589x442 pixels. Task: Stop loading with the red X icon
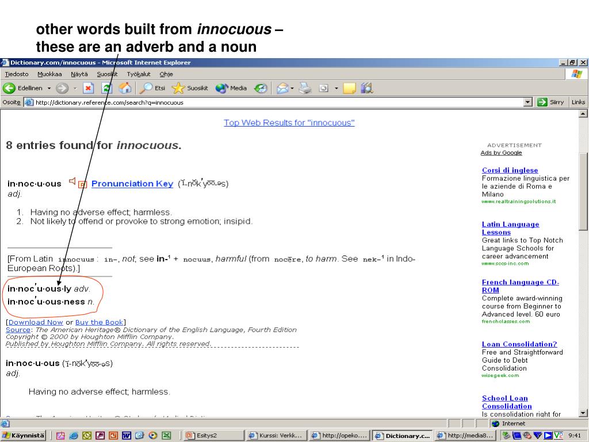pyautogui.click(x=88, y=88)
